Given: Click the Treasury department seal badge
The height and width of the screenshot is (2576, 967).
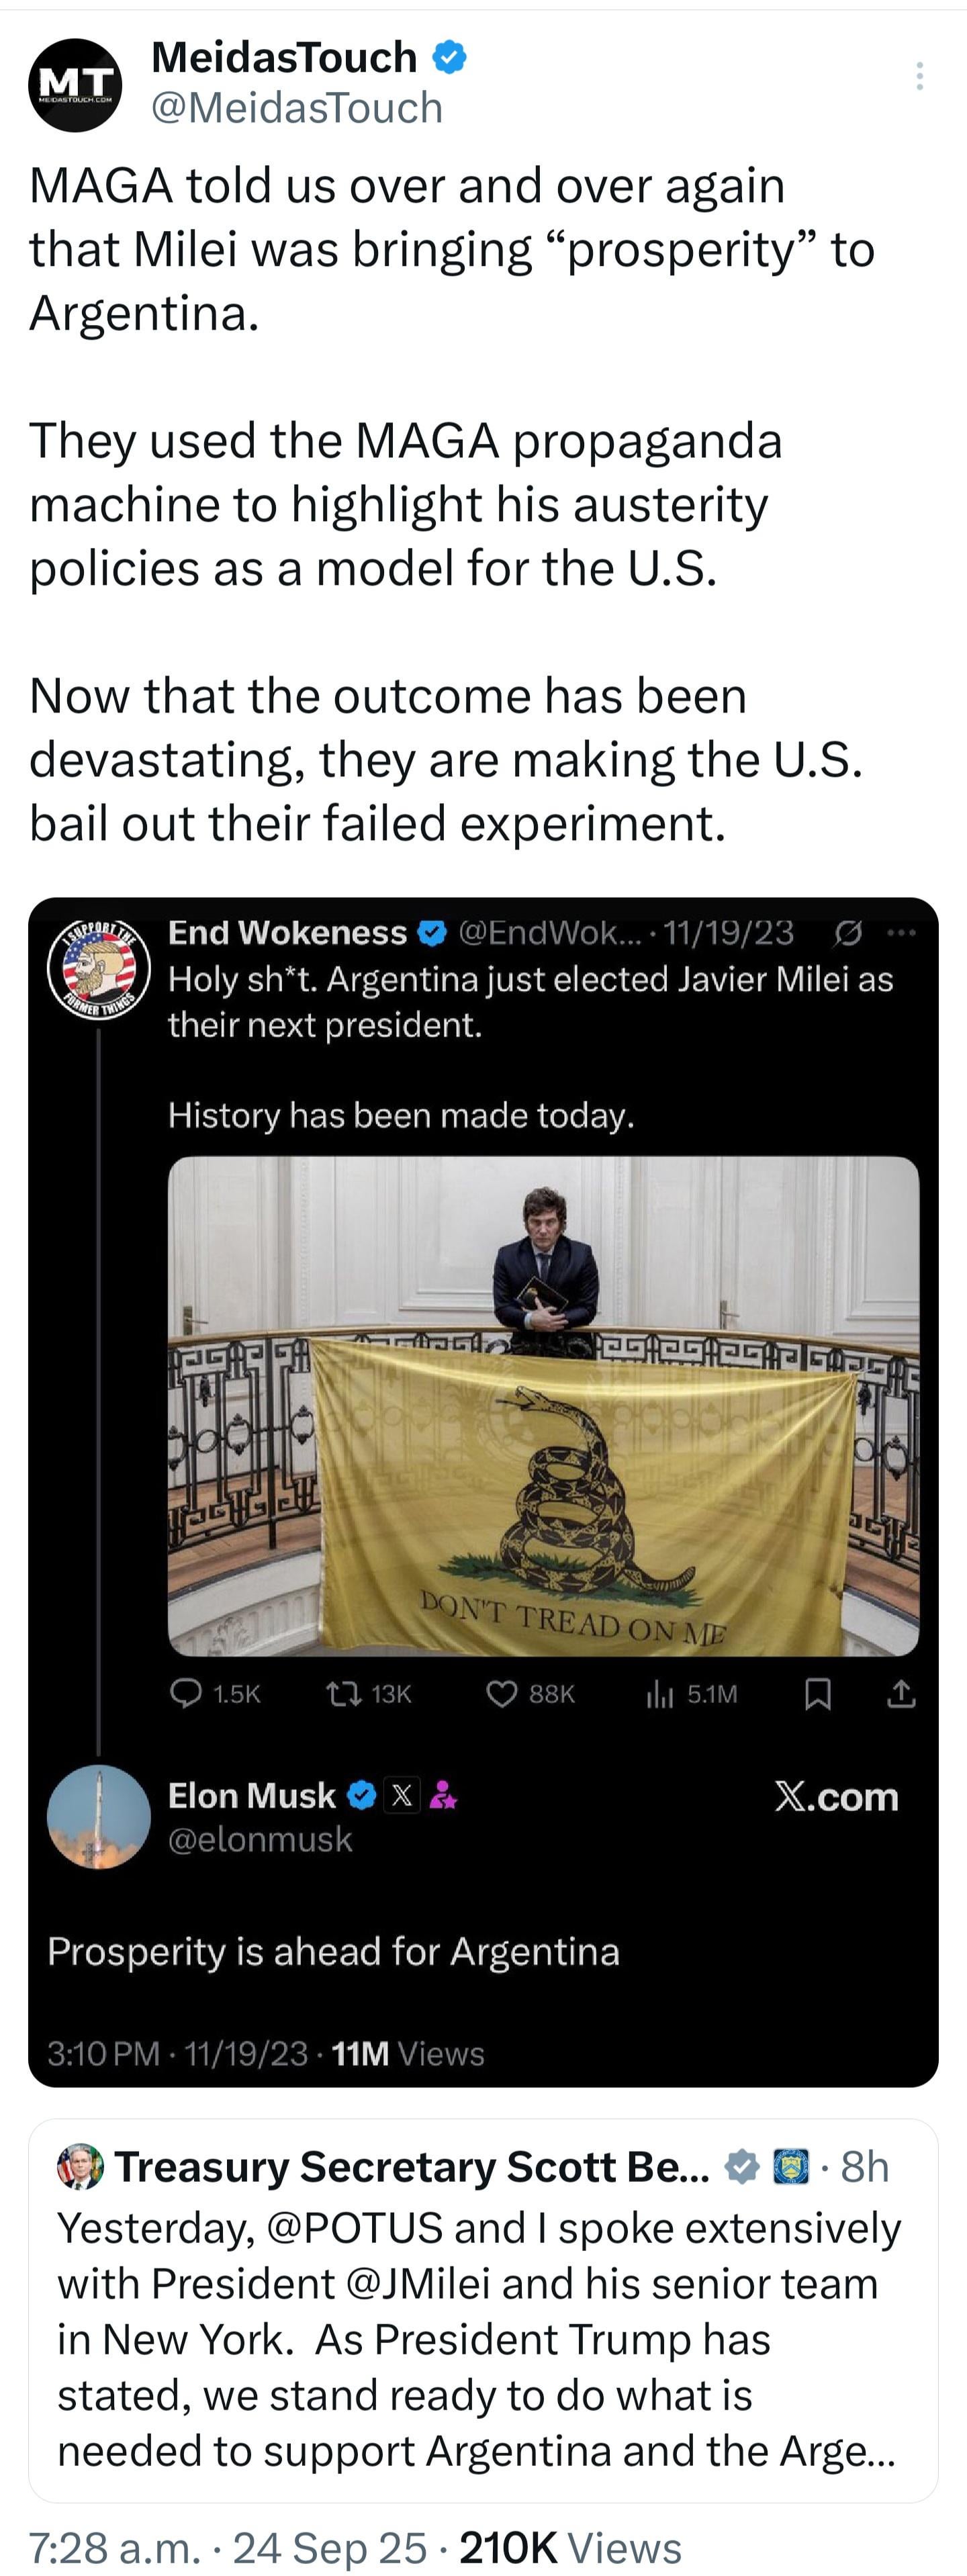Looking at the screenshot, I should click(x=792, y=2167).
